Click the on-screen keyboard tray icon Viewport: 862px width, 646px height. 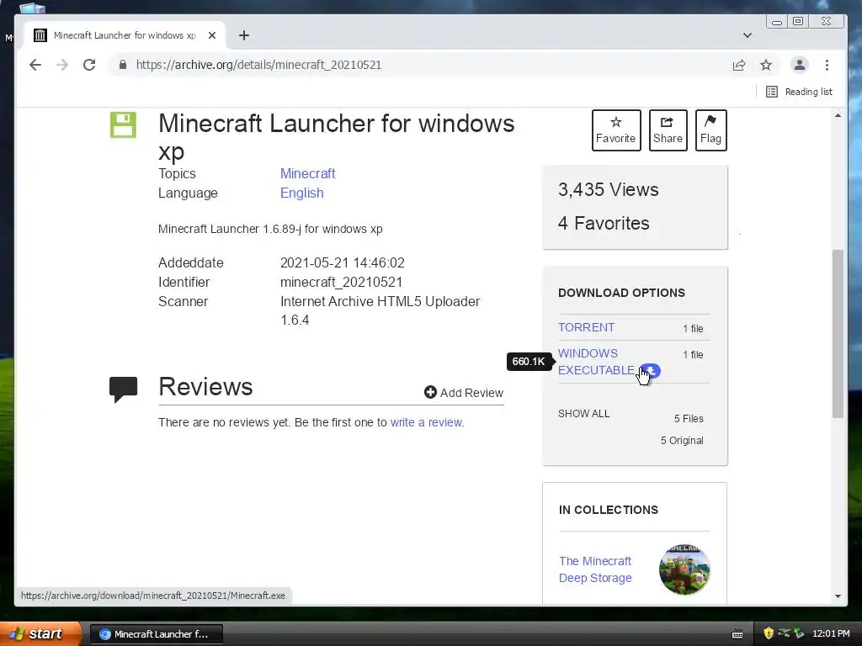(x=737, y=634)
